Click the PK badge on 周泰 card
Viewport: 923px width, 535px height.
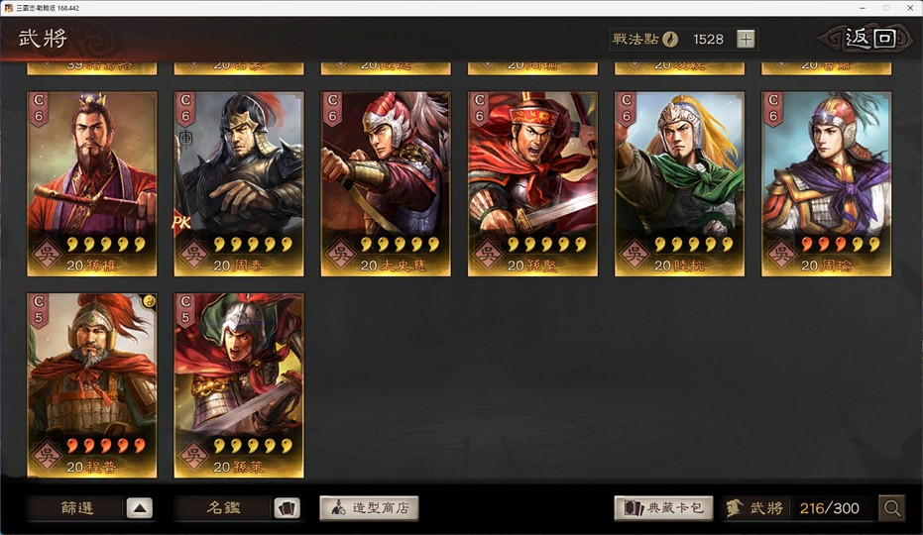(x=181, y=223)
